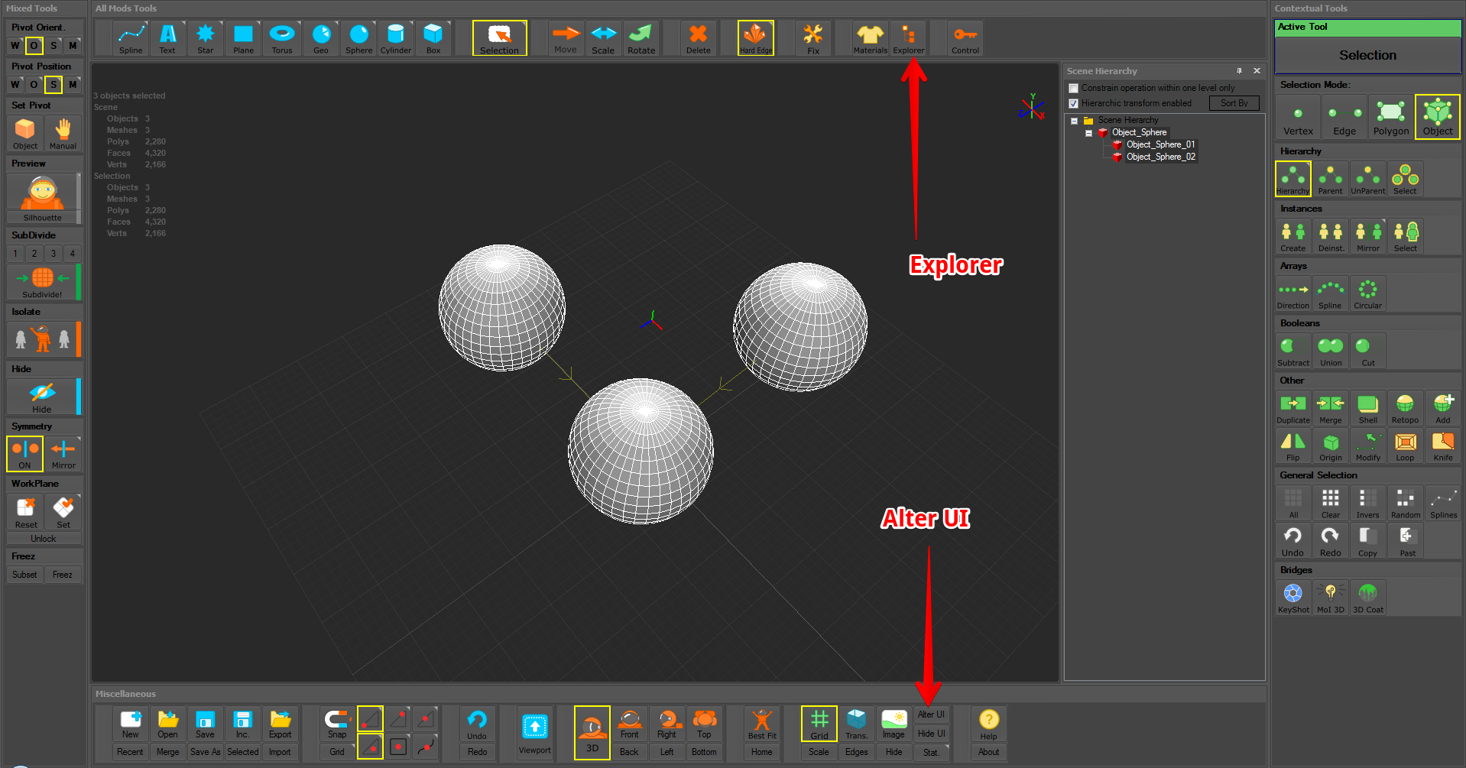Switch to Polygon selection mode
The image size is (1466, 768).
(1390, 117)
